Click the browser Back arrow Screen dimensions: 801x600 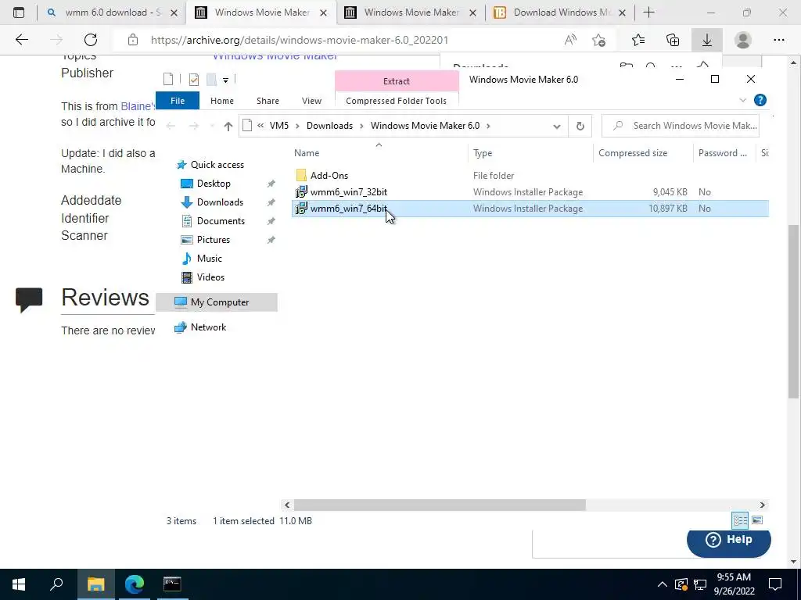pos(21,40)
